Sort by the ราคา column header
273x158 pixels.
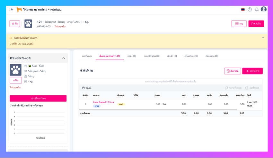coord(184,95)
